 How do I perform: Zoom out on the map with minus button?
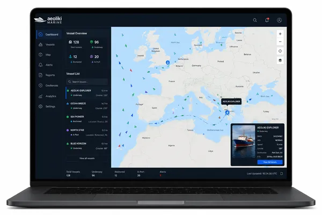(x=280, y=42)
